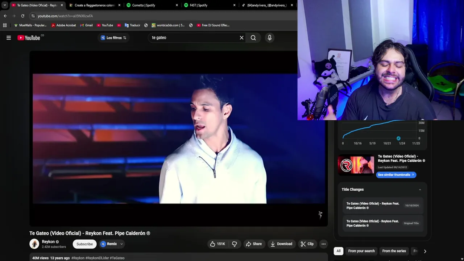464x261 pixels.
Task: Click See similar thumbnails button
Action: point(396,175)
